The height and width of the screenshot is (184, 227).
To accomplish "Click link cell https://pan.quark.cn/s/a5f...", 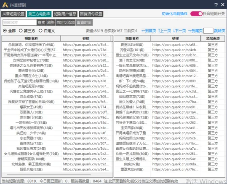I will 176,45.
